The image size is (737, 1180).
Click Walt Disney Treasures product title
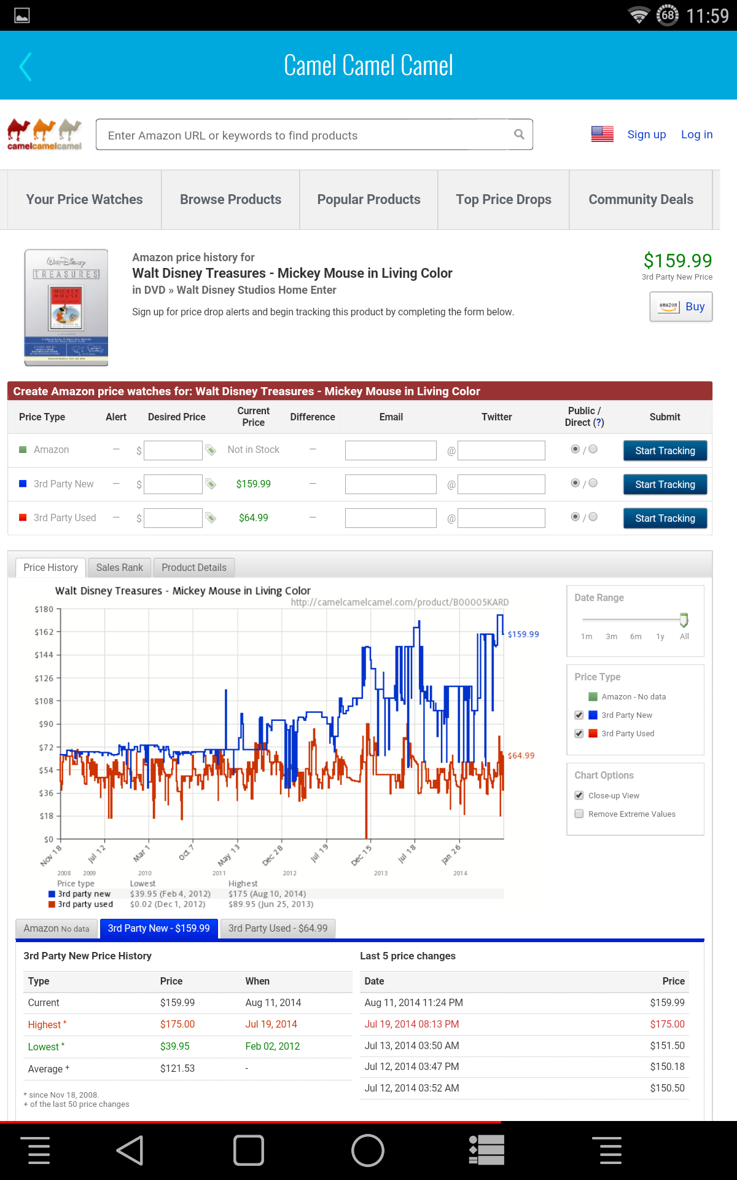[292, 273]
